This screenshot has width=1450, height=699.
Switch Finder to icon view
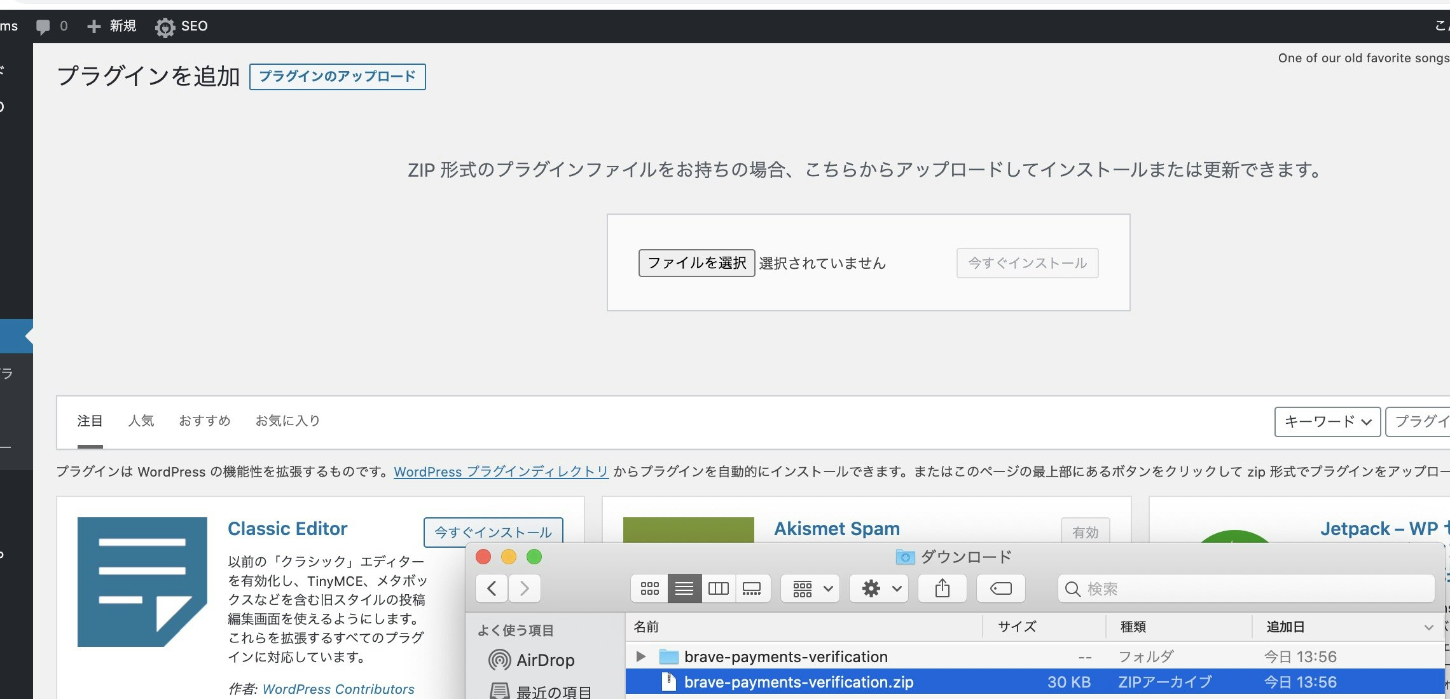[x=649, y=588]
